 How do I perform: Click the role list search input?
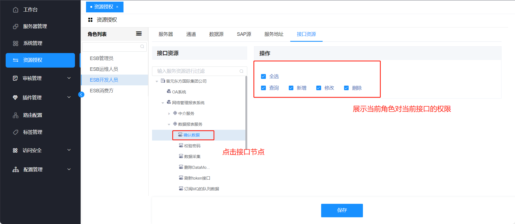coord(114,47)
